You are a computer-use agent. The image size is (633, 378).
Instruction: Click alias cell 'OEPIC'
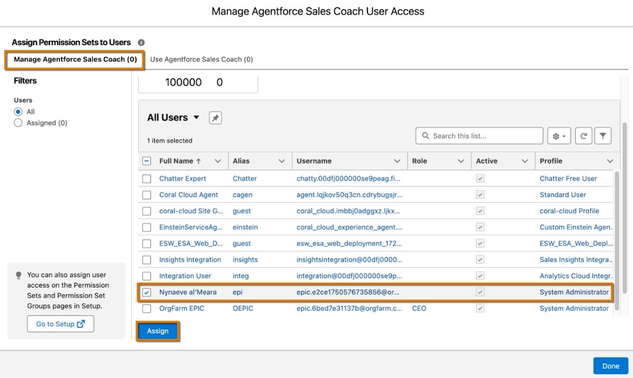tap(243, 308)
